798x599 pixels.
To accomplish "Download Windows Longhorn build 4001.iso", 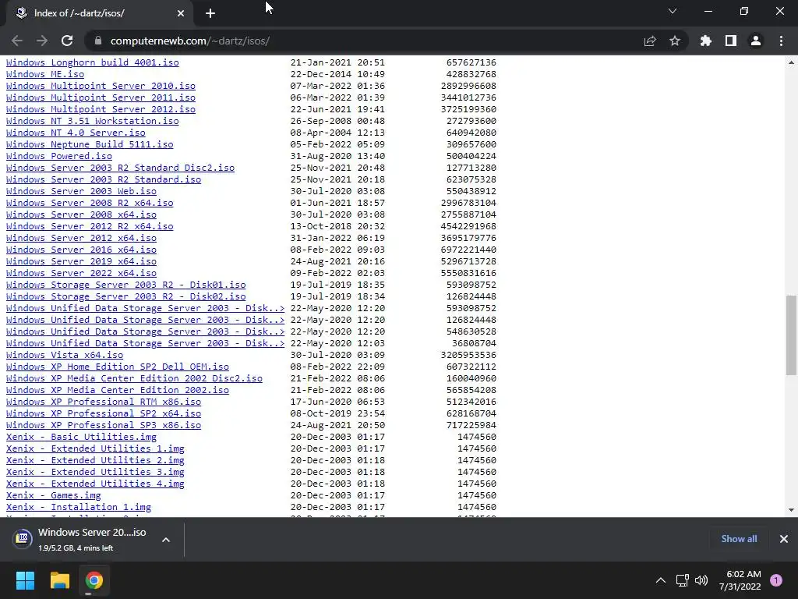I will point(92,62).
